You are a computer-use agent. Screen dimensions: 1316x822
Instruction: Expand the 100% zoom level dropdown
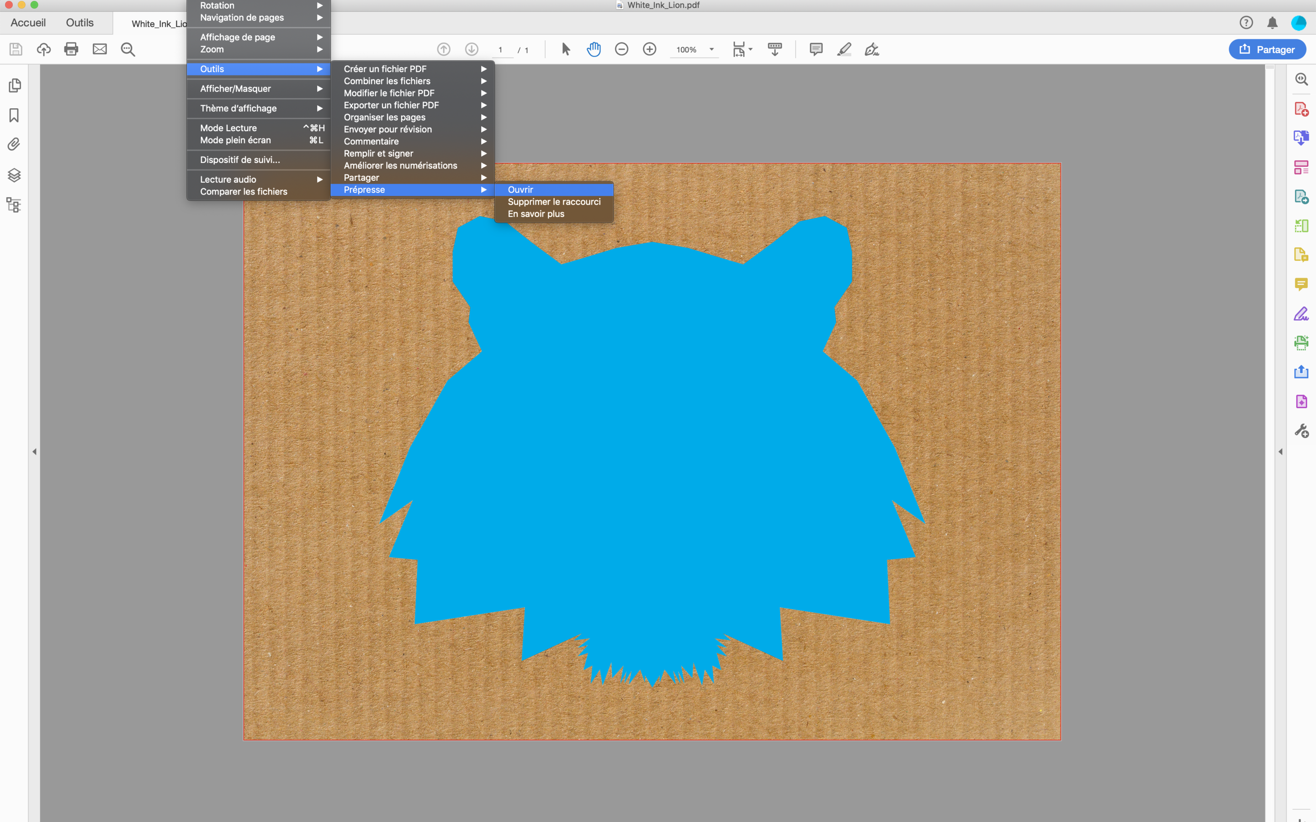tap(711, 49)
